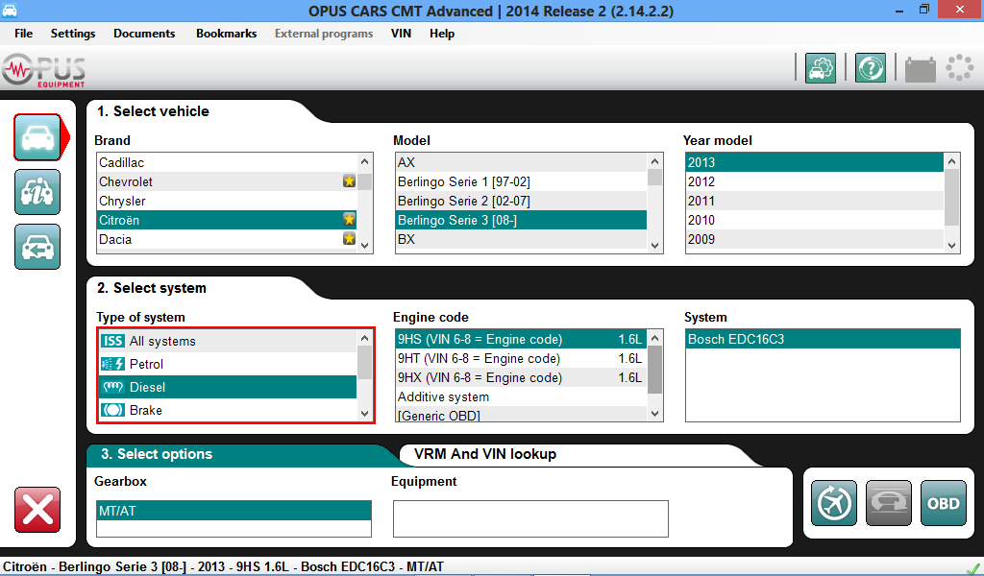
Task: Click the app car icon in title bar
Action: 10,11
